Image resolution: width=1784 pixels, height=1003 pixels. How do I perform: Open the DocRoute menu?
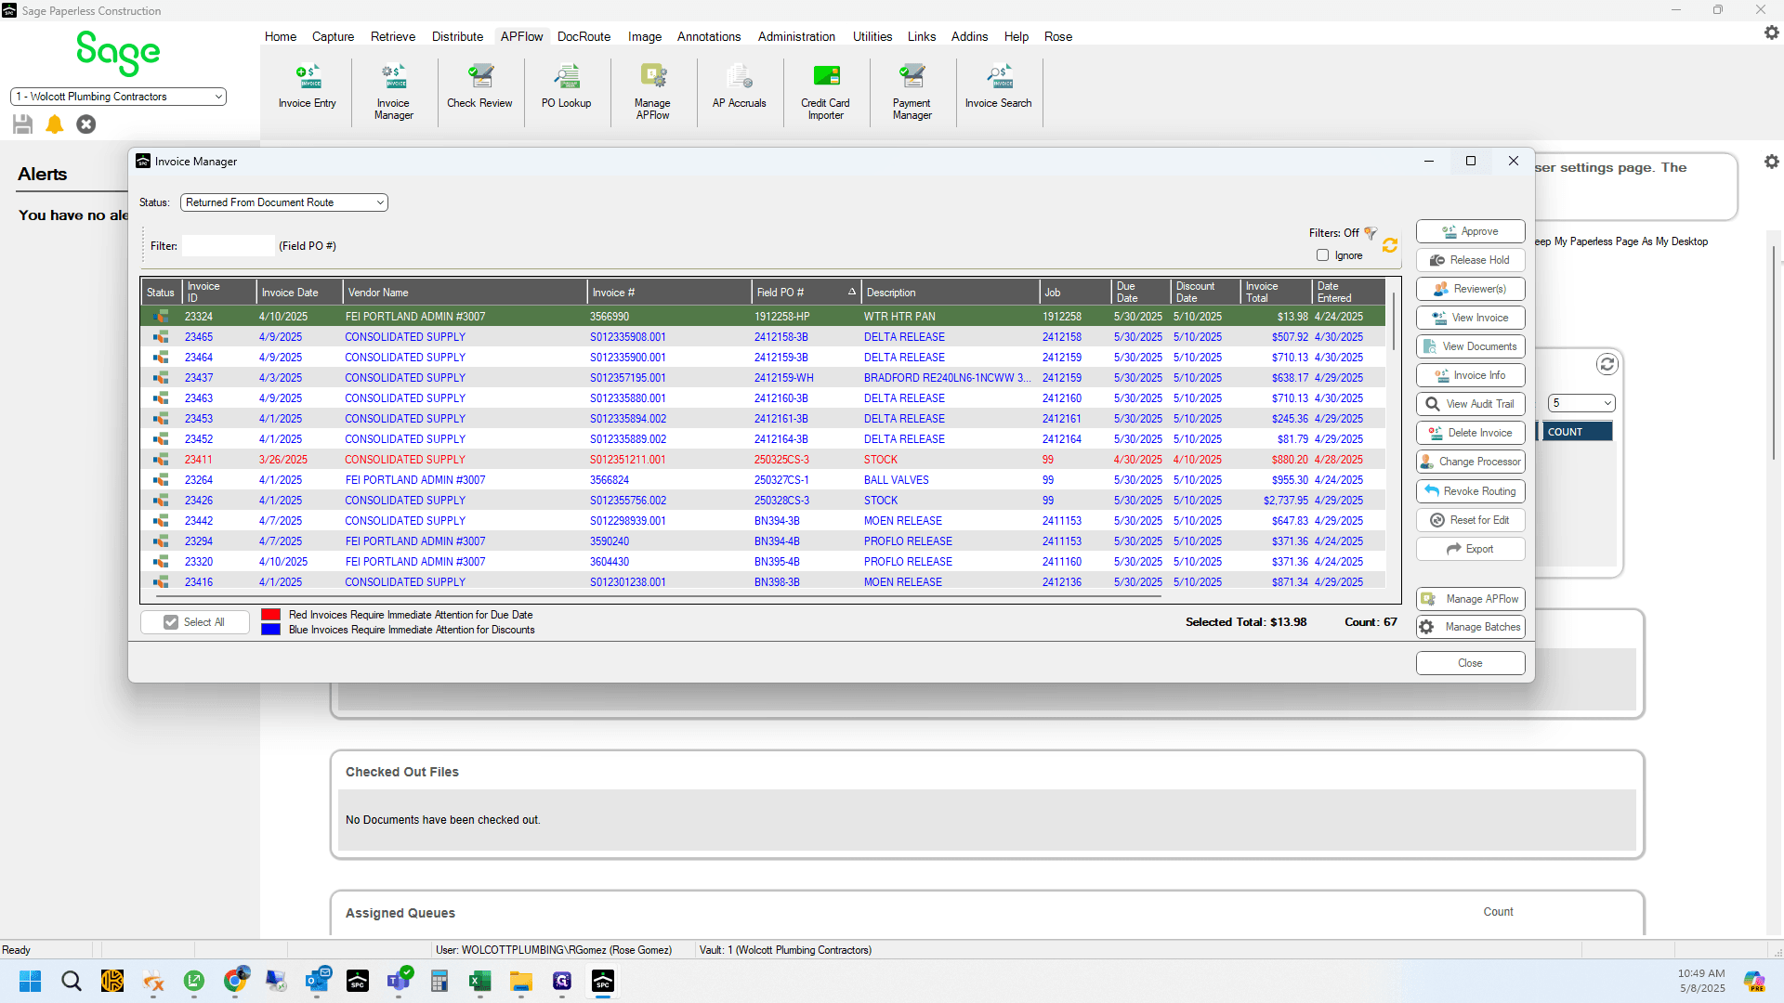584,36
